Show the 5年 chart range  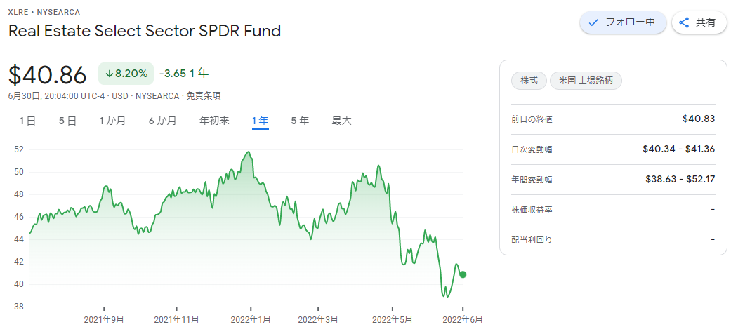coord(300,121)
